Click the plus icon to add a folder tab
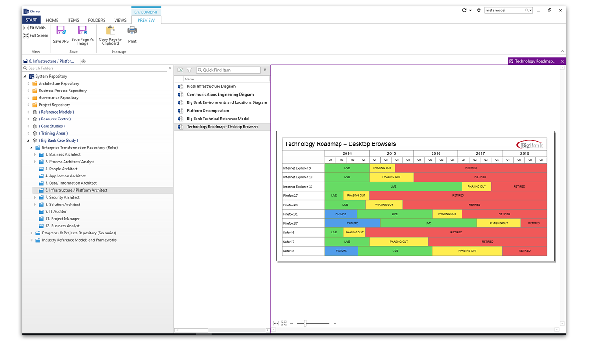Image resolution: width=589 pixels, height=341 pixels. [83, 61]
